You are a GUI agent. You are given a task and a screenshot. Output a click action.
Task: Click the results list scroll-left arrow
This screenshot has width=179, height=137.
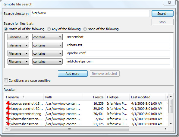click(x=7, y=129)
